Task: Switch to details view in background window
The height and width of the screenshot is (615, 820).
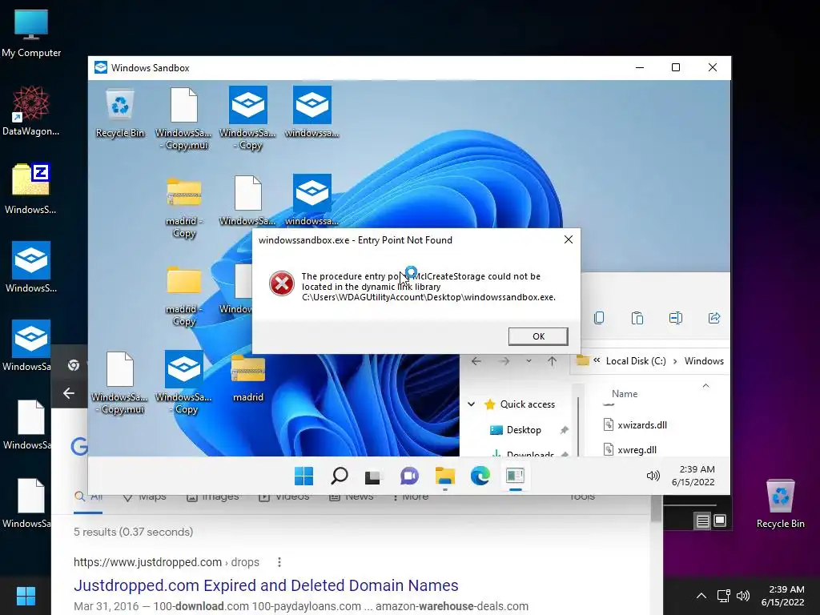Action: pyautogui.click(x=702, y=521)
